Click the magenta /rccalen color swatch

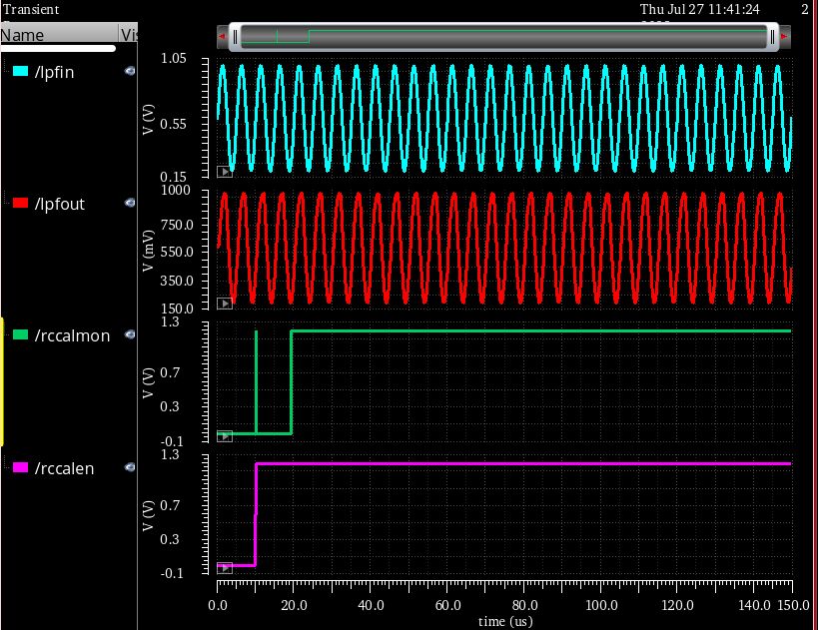click(x=20, y=468)
